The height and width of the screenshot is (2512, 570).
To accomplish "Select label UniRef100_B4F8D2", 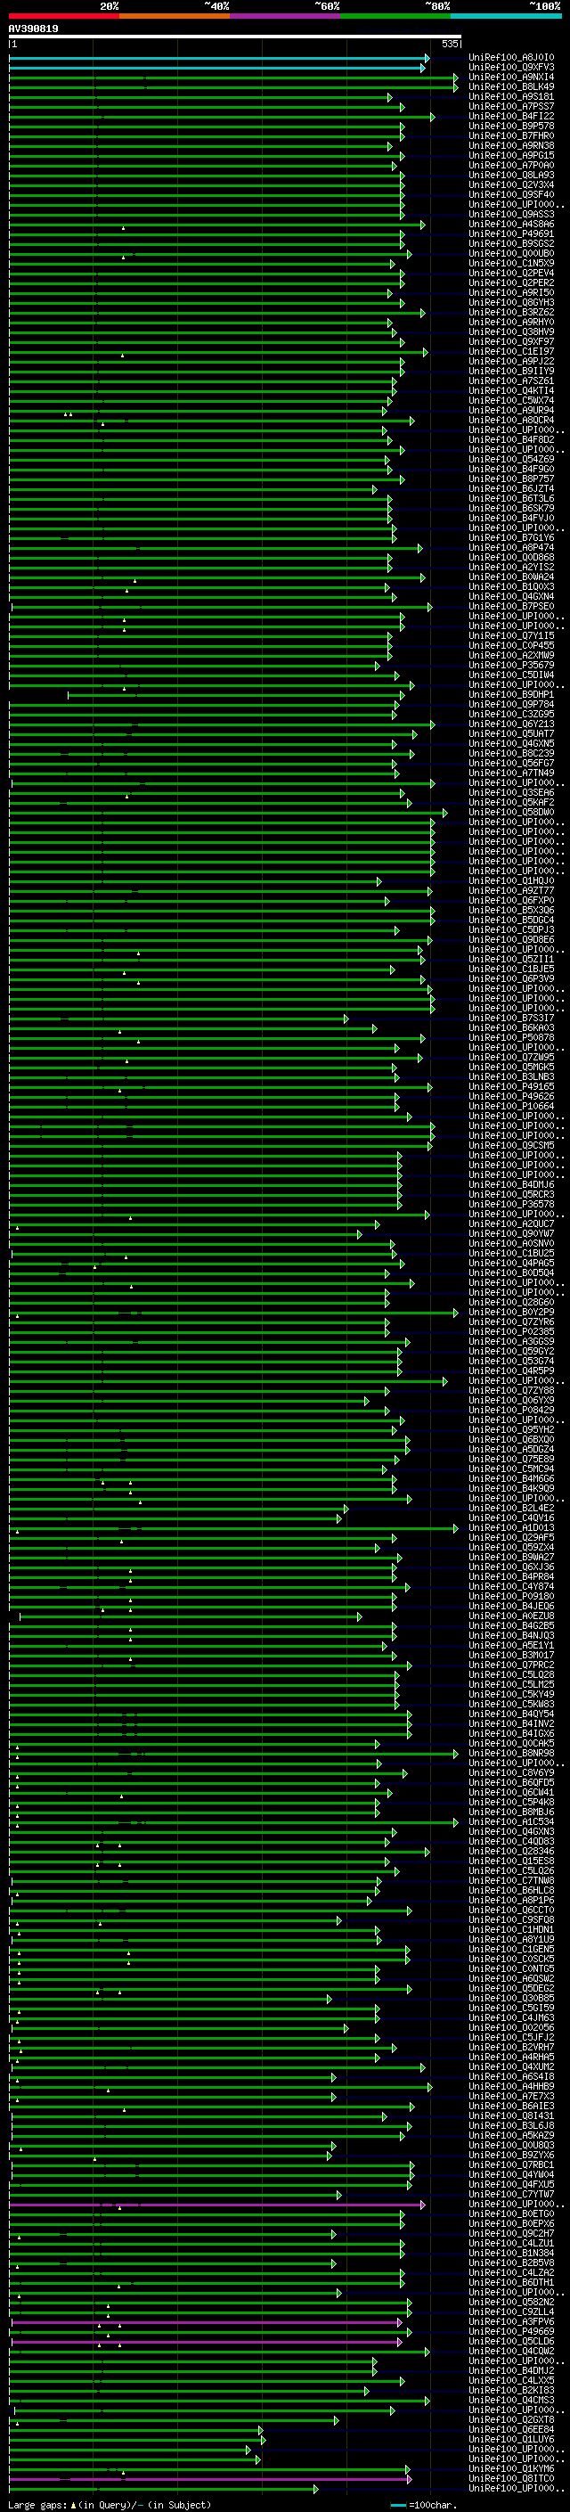I will click(511, 440).
